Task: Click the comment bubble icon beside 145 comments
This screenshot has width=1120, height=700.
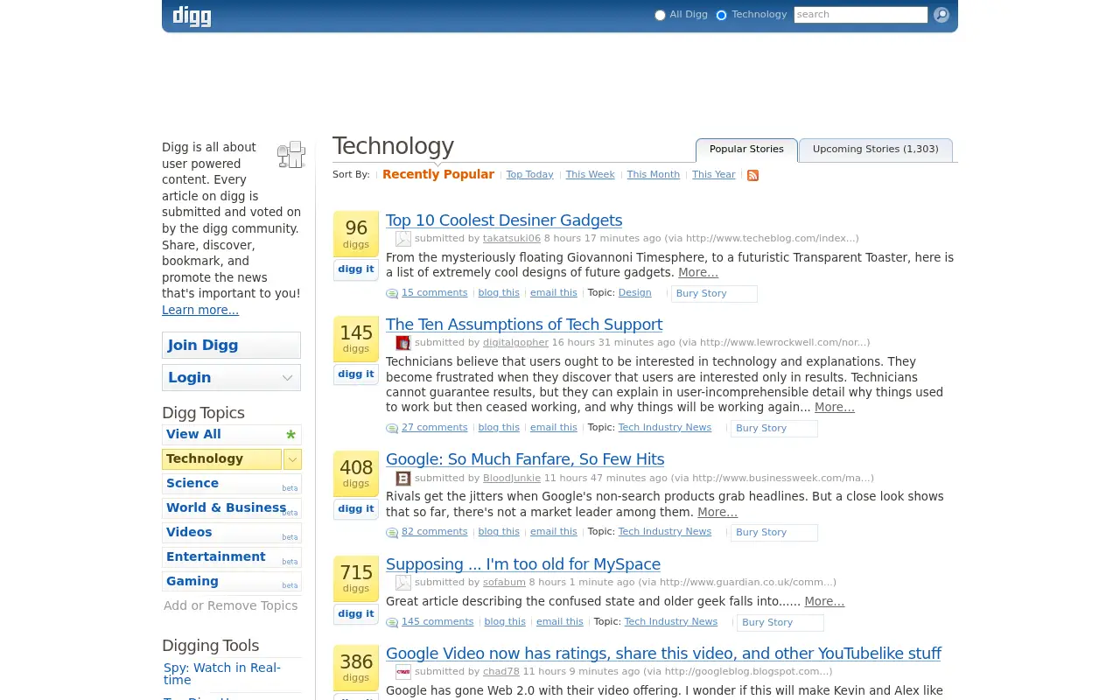Action: click(x=392, y=622)
